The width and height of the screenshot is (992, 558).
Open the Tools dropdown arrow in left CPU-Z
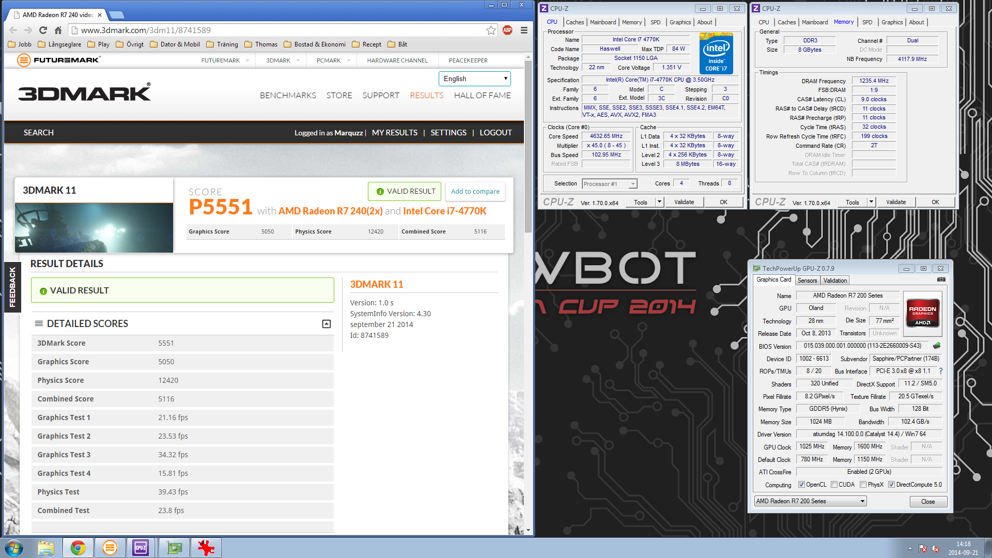click(x=659, y=202)
